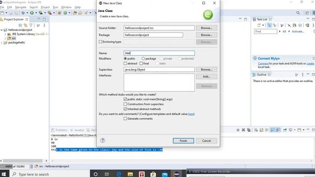Open the Help menu

click(78, 7)
